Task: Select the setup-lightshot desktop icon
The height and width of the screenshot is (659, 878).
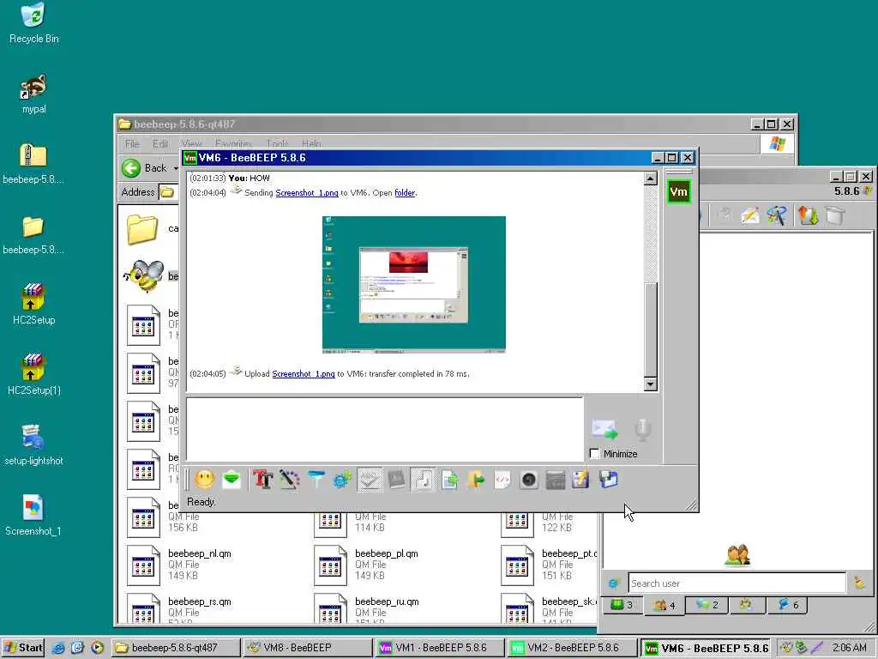Action: (x=33, y=445)
